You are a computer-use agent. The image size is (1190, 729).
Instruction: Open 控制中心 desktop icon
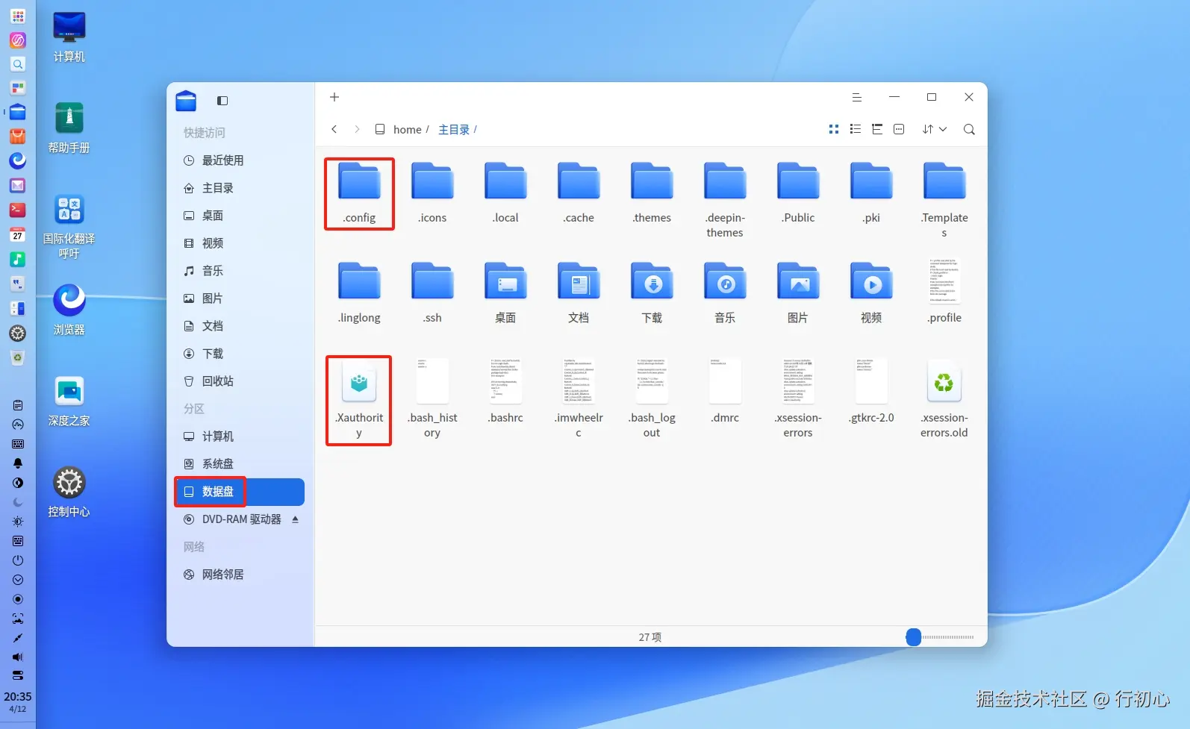[69, 491]
